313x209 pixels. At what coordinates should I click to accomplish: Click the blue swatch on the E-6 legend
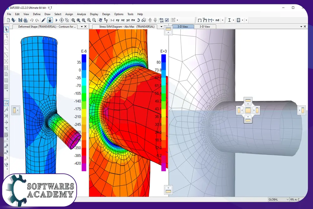84,58
